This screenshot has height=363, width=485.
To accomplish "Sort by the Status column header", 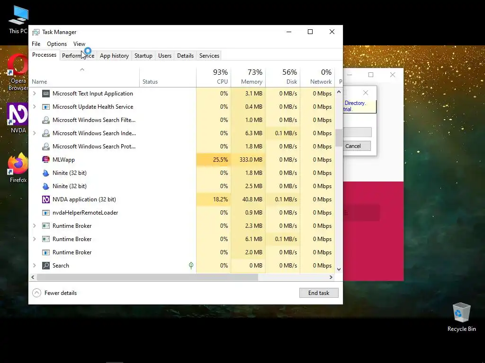I will 168,77.
